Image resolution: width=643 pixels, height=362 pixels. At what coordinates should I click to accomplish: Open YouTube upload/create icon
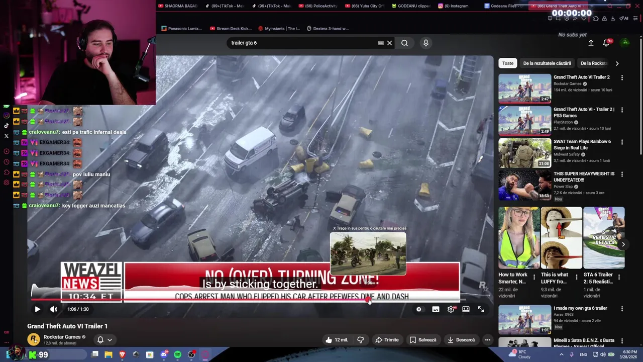tap(591, 43)
